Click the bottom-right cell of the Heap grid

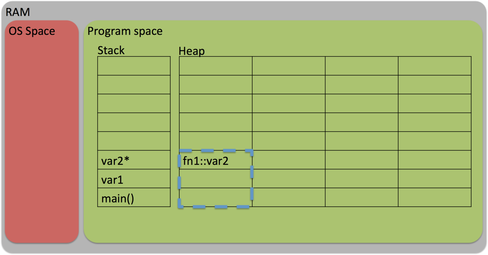(x=435, y=197)
